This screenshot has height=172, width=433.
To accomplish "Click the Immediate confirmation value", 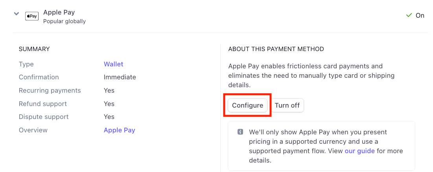I will (120, 77).
